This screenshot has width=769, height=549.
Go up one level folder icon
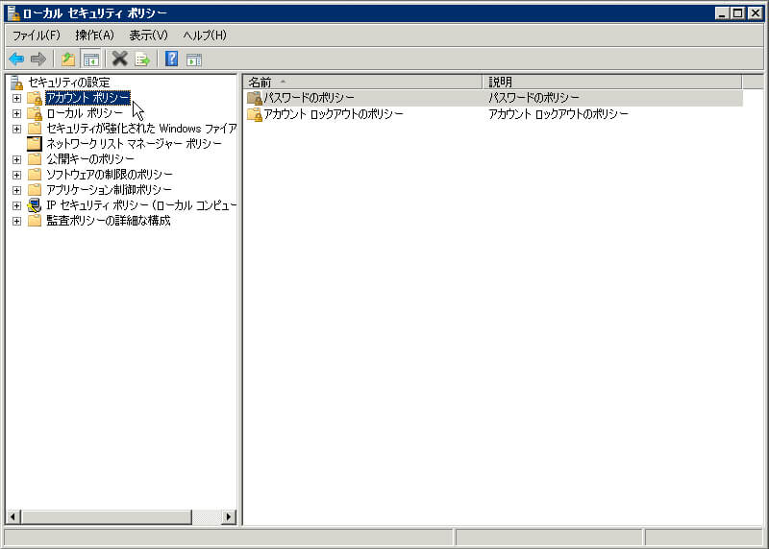68,60
